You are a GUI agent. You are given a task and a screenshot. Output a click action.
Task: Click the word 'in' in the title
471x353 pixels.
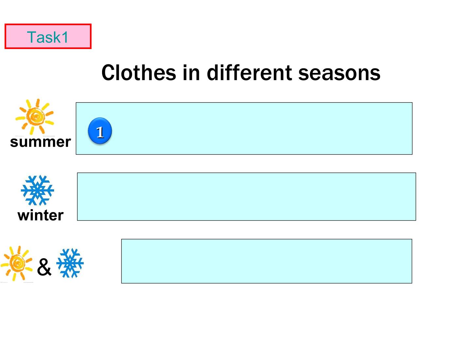click(191, 73)
